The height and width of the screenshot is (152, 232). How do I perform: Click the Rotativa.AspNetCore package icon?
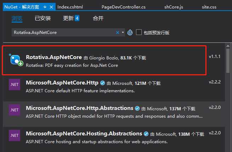[x=16, y=60]
